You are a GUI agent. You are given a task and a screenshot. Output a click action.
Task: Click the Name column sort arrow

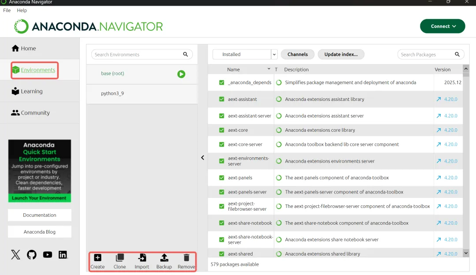[x=269, y=69]
